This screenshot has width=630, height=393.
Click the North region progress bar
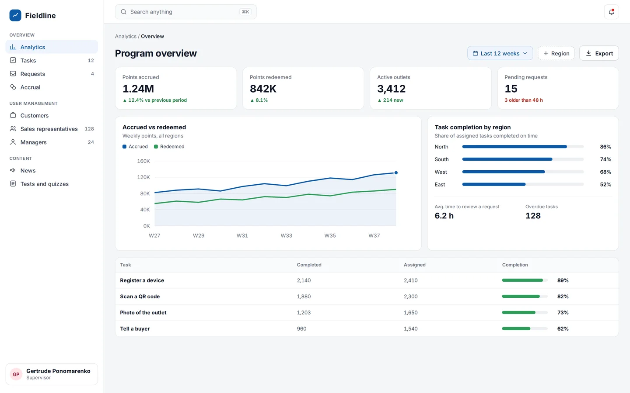pyautogui.click(x=523, y=147)
